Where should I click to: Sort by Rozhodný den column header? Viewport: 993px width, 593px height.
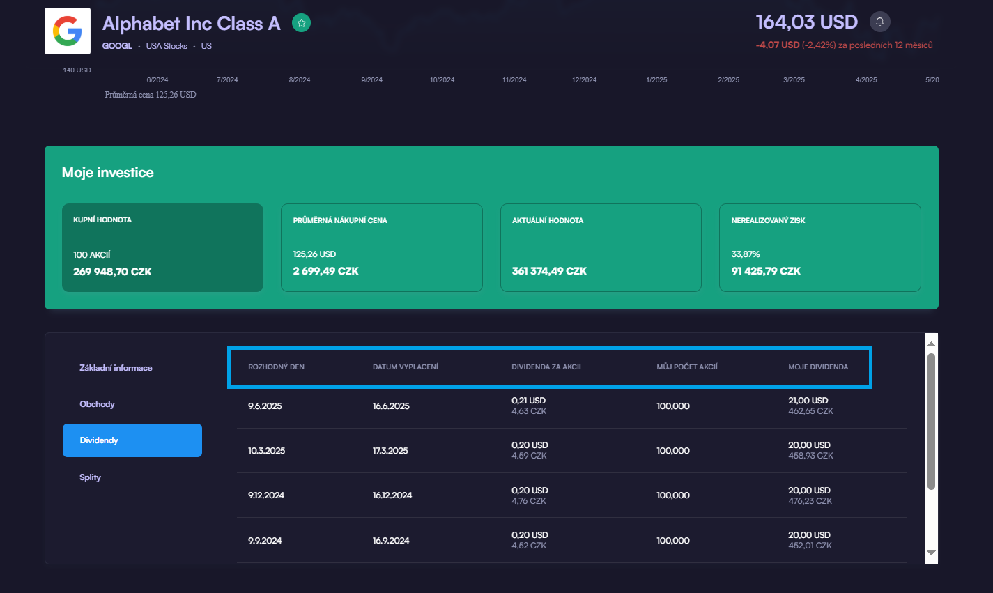(277, 367)
